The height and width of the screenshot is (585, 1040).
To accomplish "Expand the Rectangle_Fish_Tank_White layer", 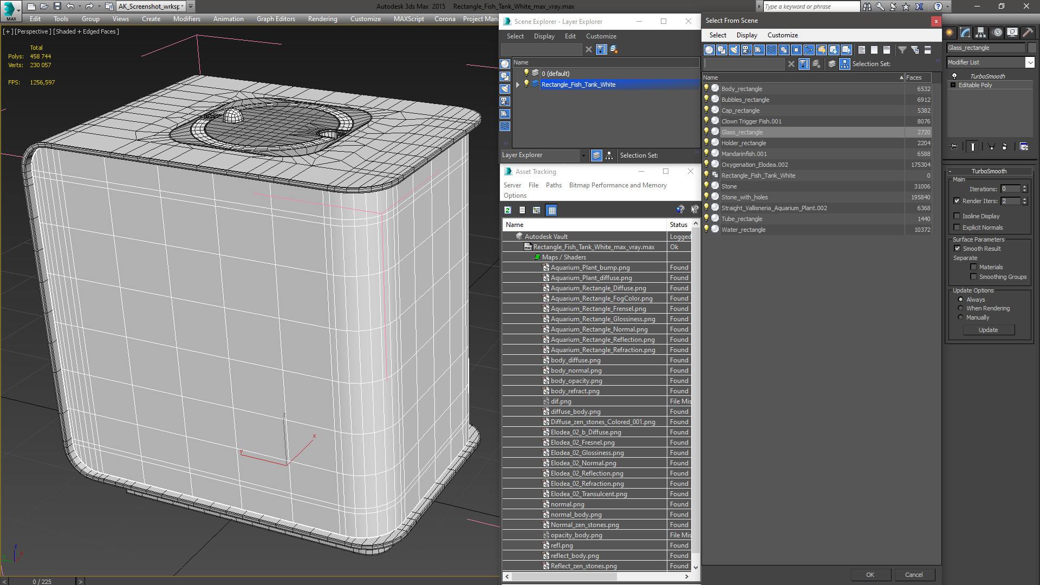I will (518, 84).
